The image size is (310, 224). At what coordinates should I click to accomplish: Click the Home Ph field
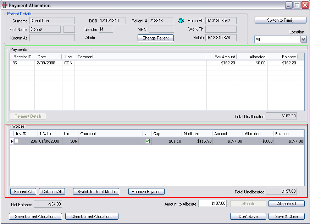221,21
